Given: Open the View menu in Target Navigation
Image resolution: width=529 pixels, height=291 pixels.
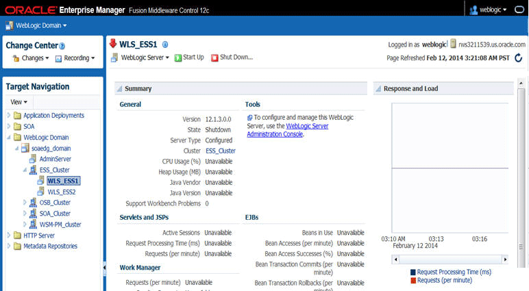Looking at the screenshot, I should 19,102.
